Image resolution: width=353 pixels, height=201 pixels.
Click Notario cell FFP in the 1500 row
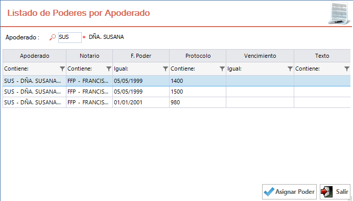(89, 92)
